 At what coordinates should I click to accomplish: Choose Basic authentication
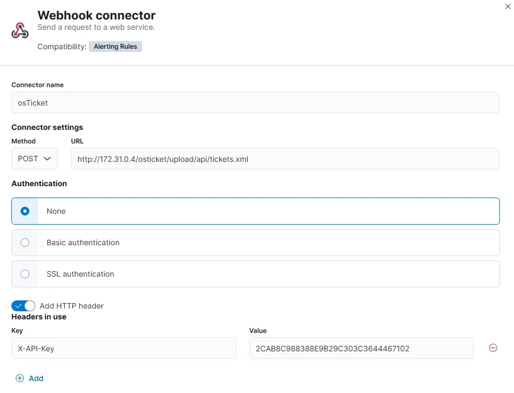coord(24,243)
